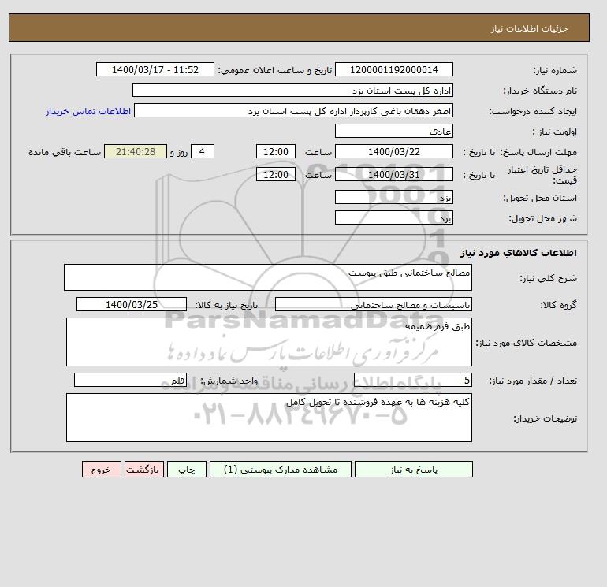Image resolution: width=607 pixels, height=587 pixels.
Task: Open اطلاعات تماس خریدار link
Action: click(x=88, y=111)
